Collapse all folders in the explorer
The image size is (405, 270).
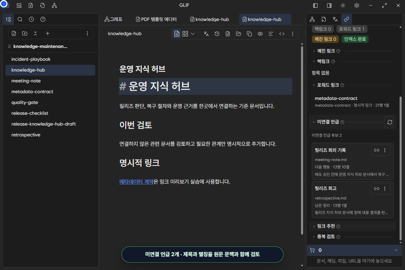click(x=35, y=33)
